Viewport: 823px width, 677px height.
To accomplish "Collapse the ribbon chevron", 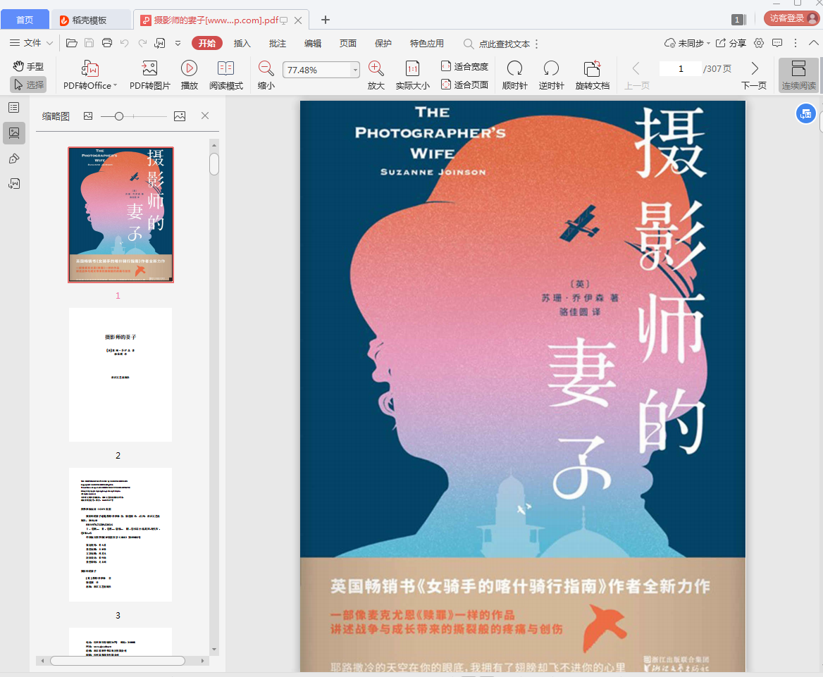I will (x=814, y=43).
